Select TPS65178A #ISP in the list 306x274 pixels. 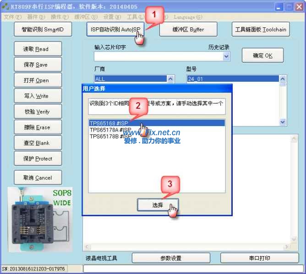(x=110, y=130)
